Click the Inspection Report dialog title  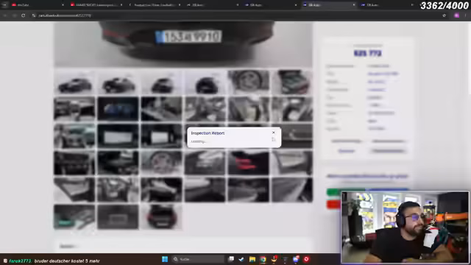coord(208,133)
